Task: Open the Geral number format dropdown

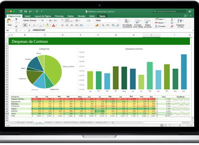Action: (x=119, y=21)
